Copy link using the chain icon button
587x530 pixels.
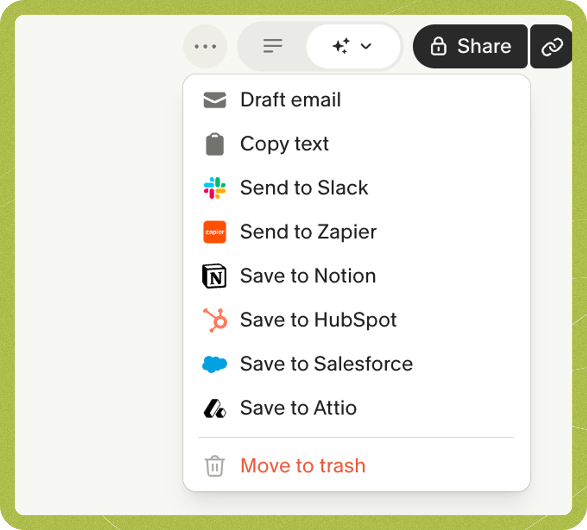(x=552, y=47)
